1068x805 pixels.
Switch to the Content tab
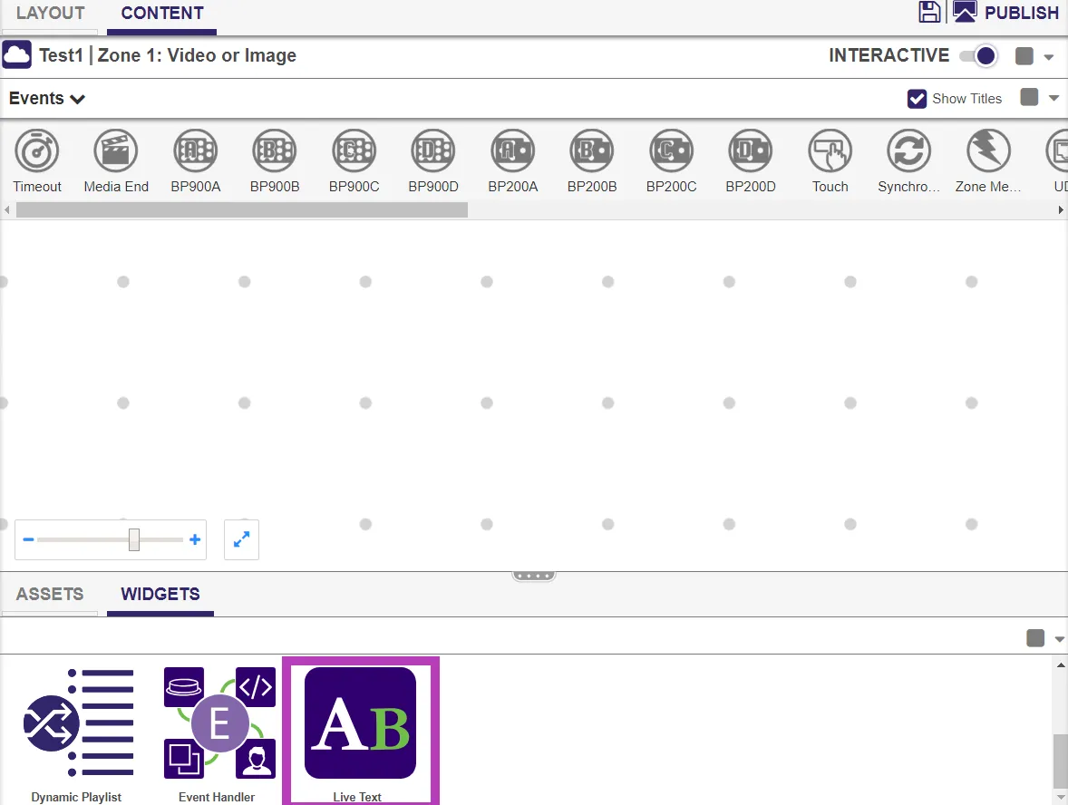pyautogui.click(x=162, y=13)
